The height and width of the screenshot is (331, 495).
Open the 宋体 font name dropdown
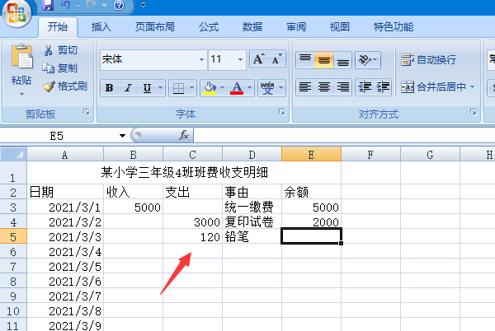click(201, 59)
